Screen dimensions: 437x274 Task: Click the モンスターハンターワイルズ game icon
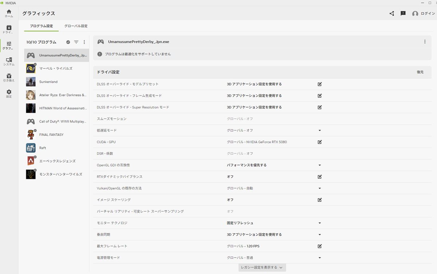pos(31,174)
